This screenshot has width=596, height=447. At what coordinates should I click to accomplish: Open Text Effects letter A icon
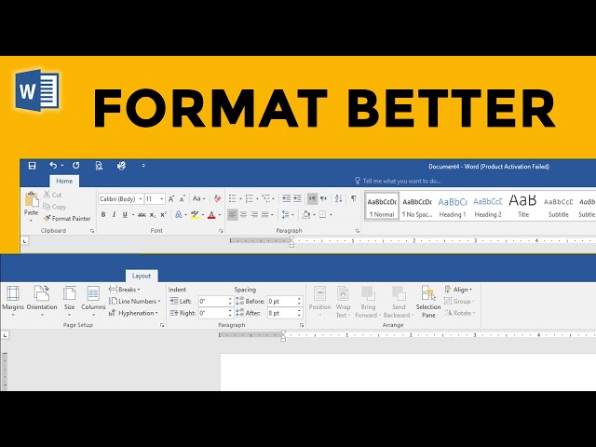click(x=178, y=215)
